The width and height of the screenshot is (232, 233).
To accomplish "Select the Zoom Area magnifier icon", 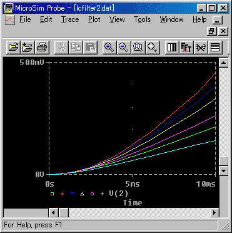I will tap(138, 48).
